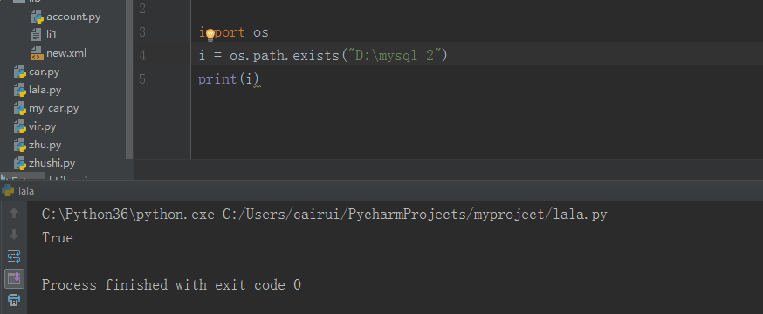Click the lightbulb intention icon on line 3
Screen dimensions: 763x314
(x=210, y=34)
